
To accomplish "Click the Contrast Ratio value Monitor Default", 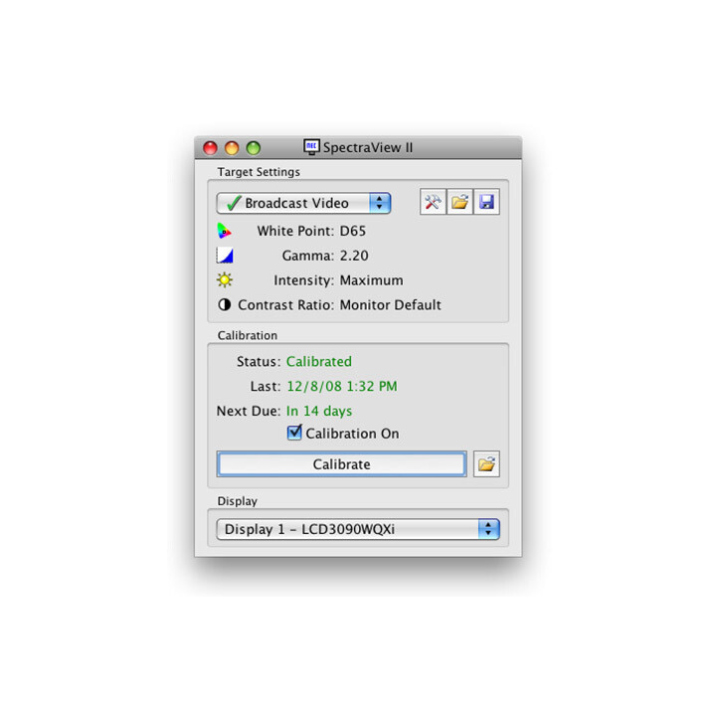I will pos(391,305).
